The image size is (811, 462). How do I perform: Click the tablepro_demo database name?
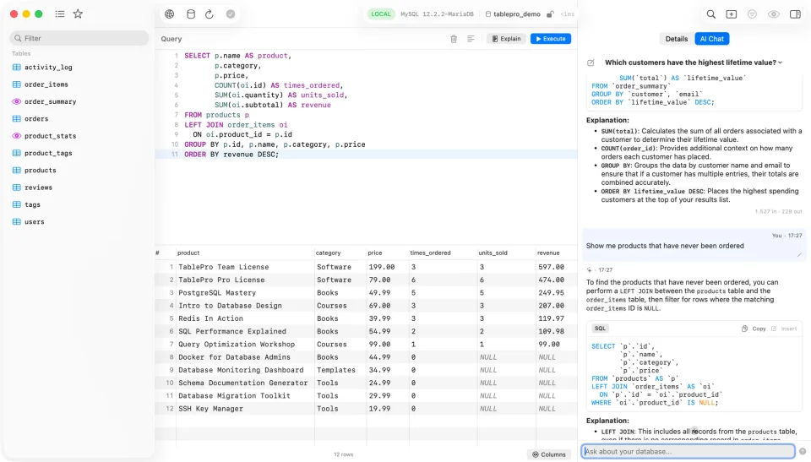[517, 14]
